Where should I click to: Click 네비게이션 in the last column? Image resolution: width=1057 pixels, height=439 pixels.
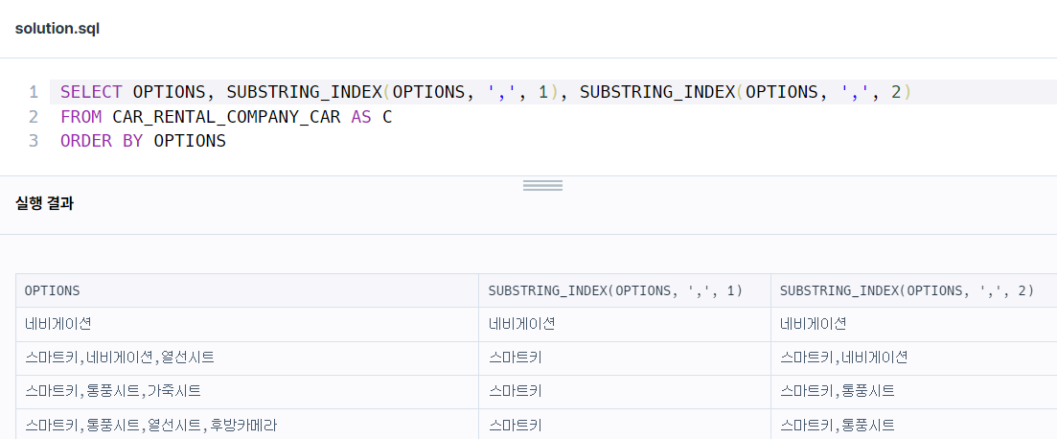tap(914, 324)
